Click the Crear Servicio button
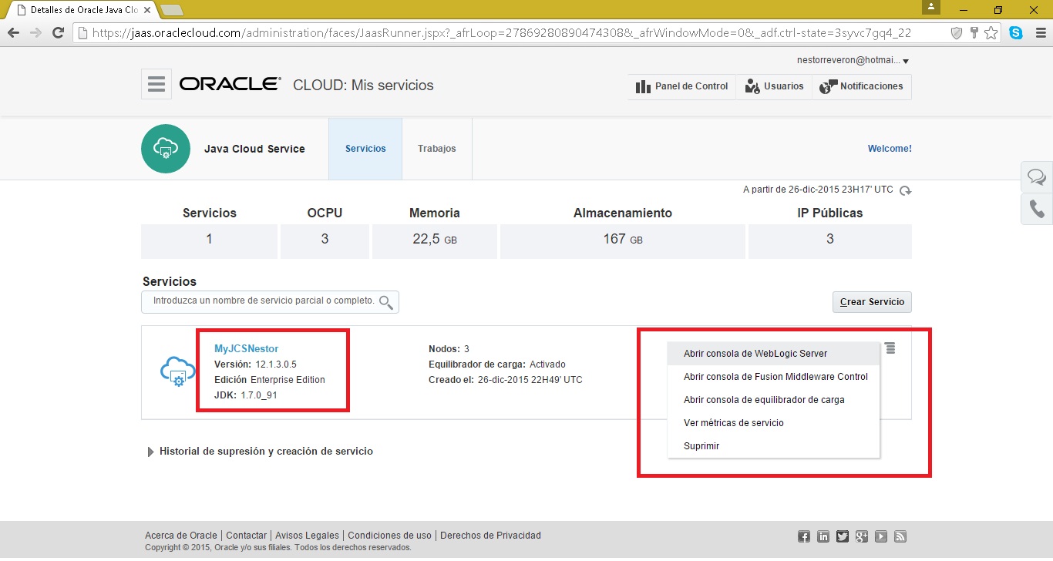 872,302
